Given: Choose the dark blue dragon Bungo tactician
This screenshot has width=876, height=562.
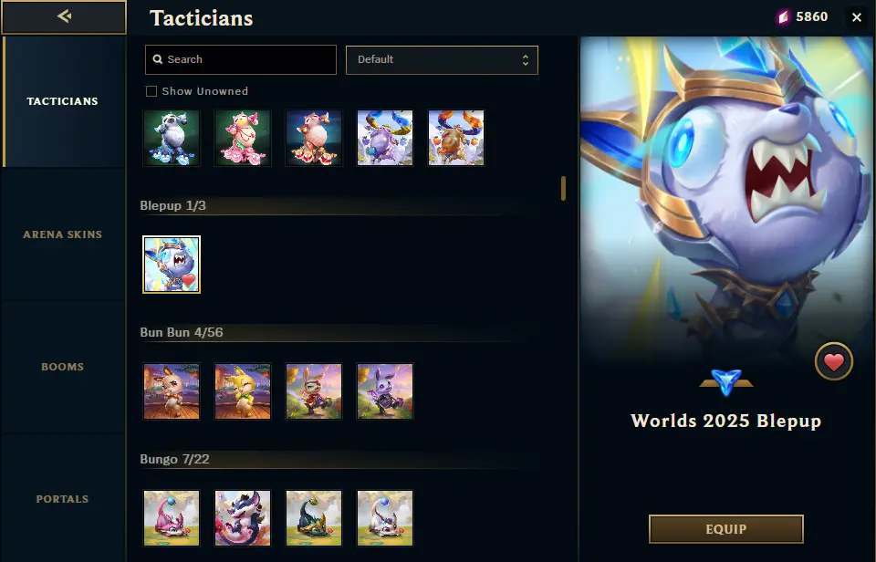Looking at the screenshot, I should click(243, 518).
